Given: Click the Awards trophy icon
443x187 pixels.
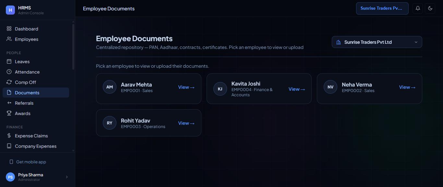Looking at the screenshot, I should click(x=9, y=113).
